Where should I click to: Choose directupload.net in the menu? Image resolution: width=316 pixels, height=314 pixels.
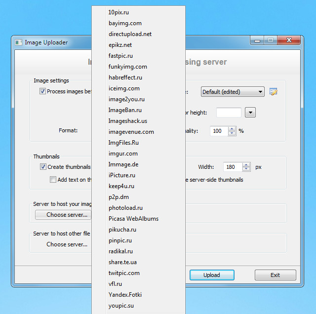pos(138,34)
